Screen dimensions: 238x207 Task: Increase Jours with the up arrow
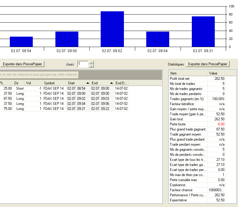coord(91,63)
